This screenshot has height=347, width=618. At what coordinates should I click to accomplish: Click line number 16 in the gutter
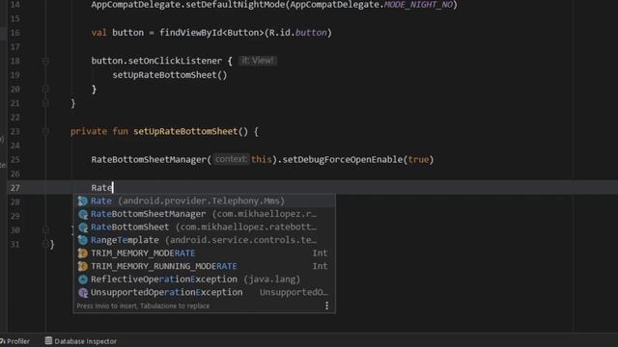(x=15, y=33)
